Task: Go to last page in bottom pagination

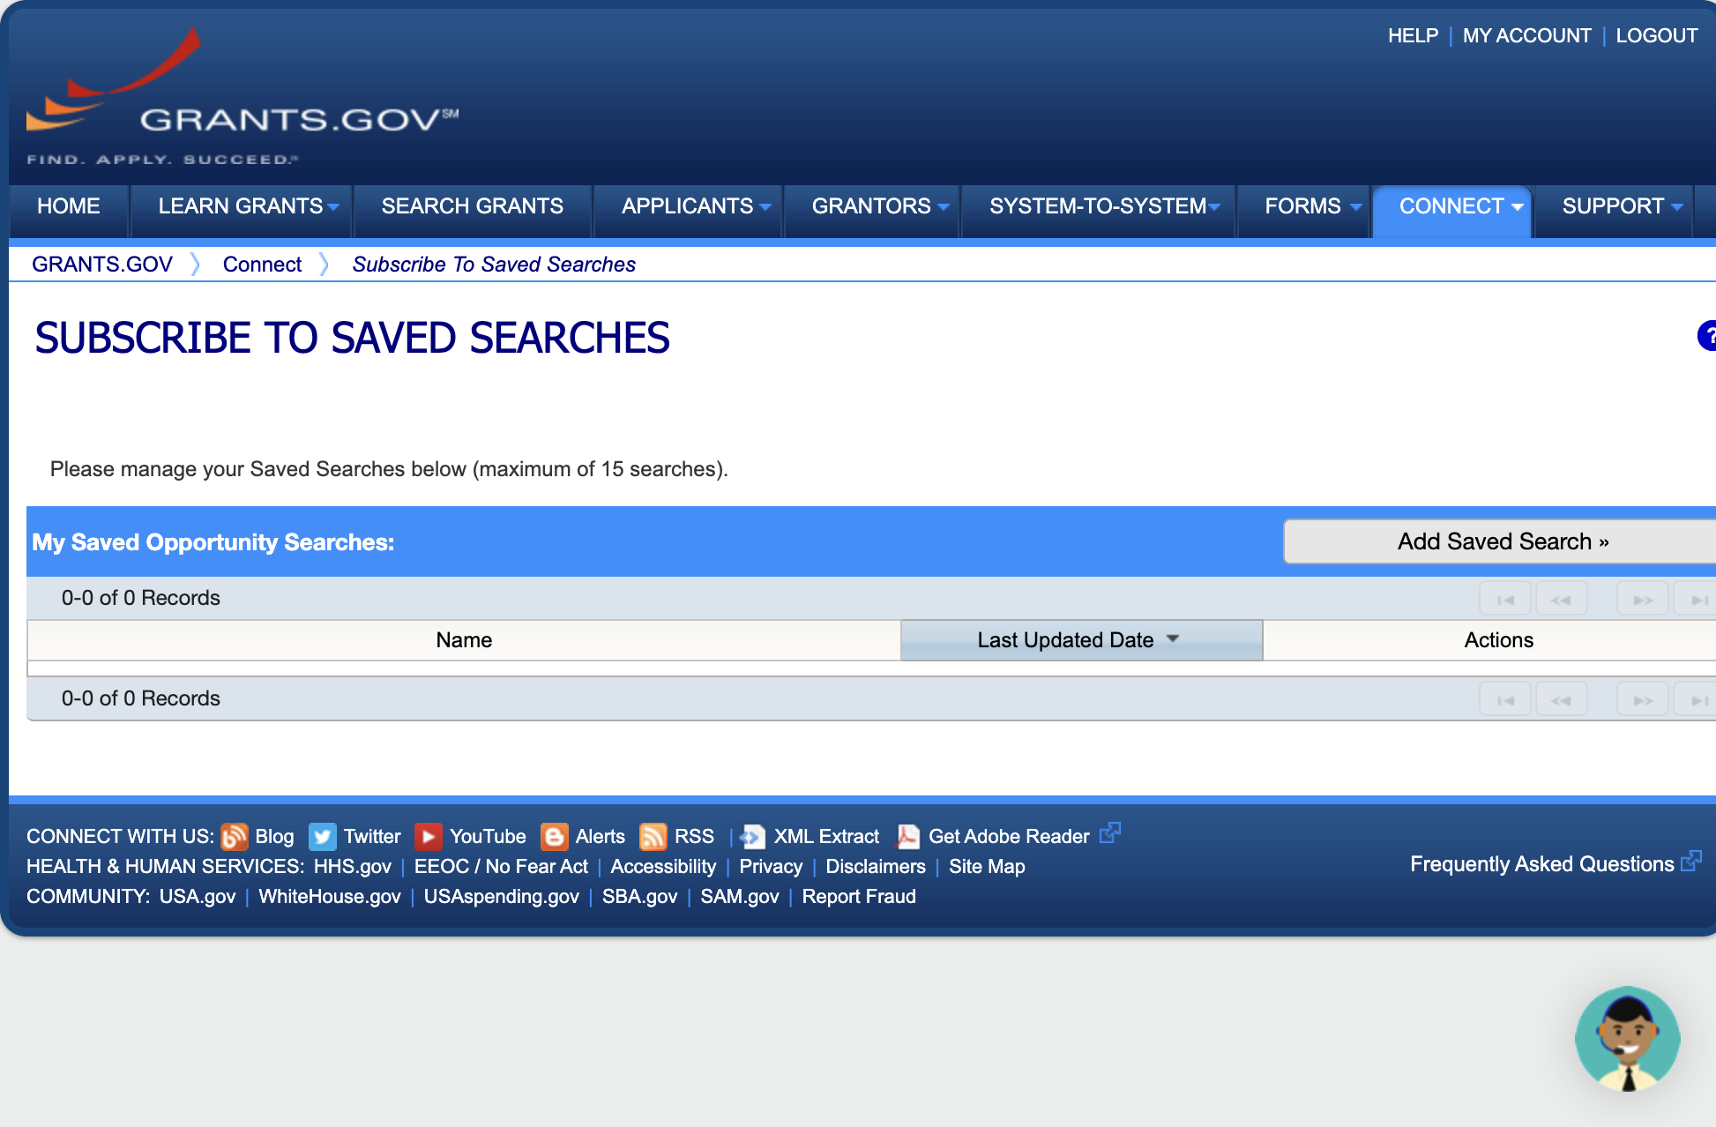Action: point(1697,699)
